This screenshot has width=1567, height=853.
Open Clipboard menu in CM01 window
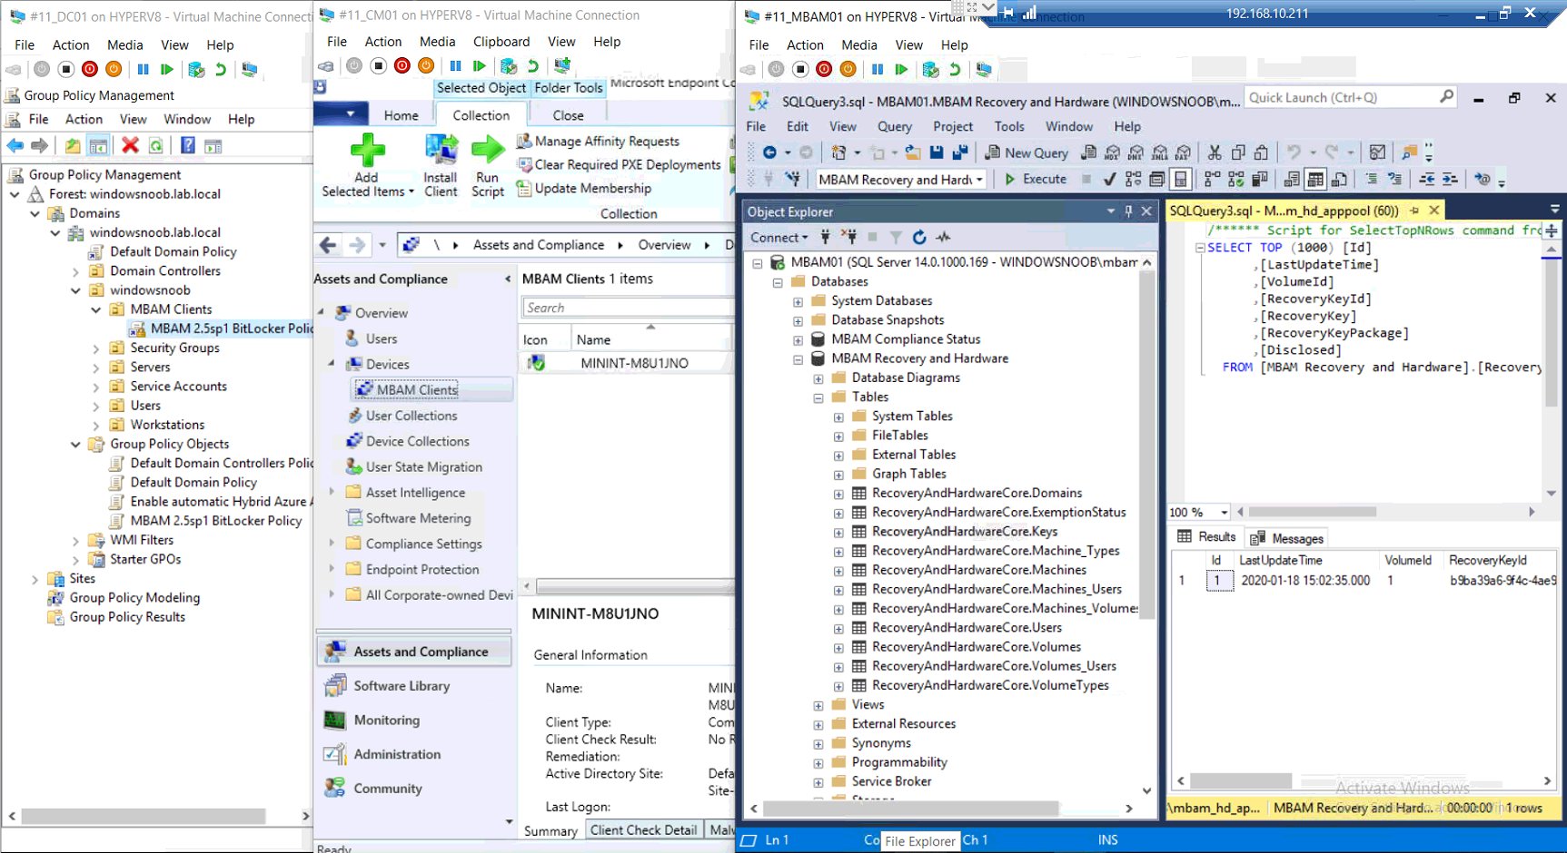[x=501, y=42]
